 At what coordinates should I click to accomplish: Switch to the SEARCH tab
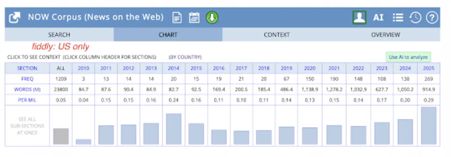(x=59, y=35)
